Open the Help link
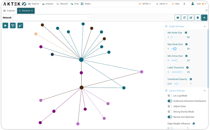210x130 pixels. (x=176, y=4)
